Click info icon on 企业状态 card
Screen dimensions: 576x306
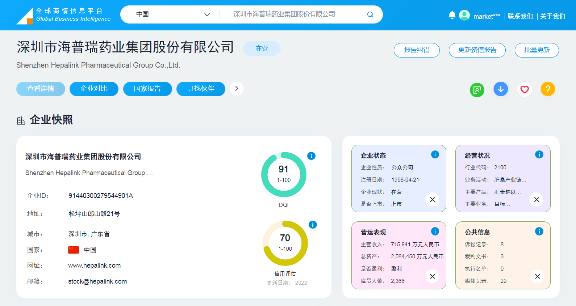click(435, 154)
